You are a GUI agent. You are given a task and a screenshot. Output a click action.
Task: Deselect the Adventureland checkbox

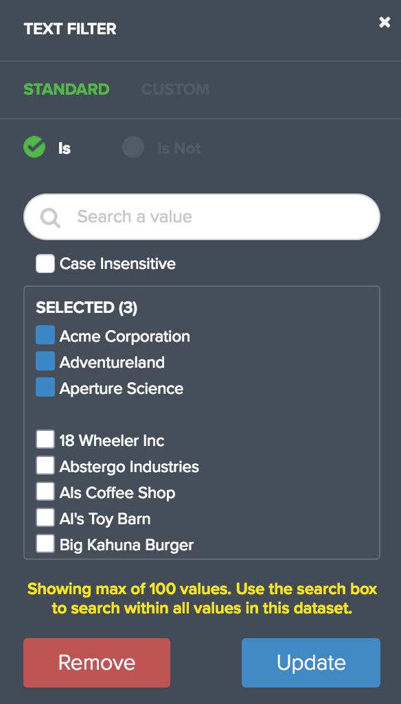[45, 362]
